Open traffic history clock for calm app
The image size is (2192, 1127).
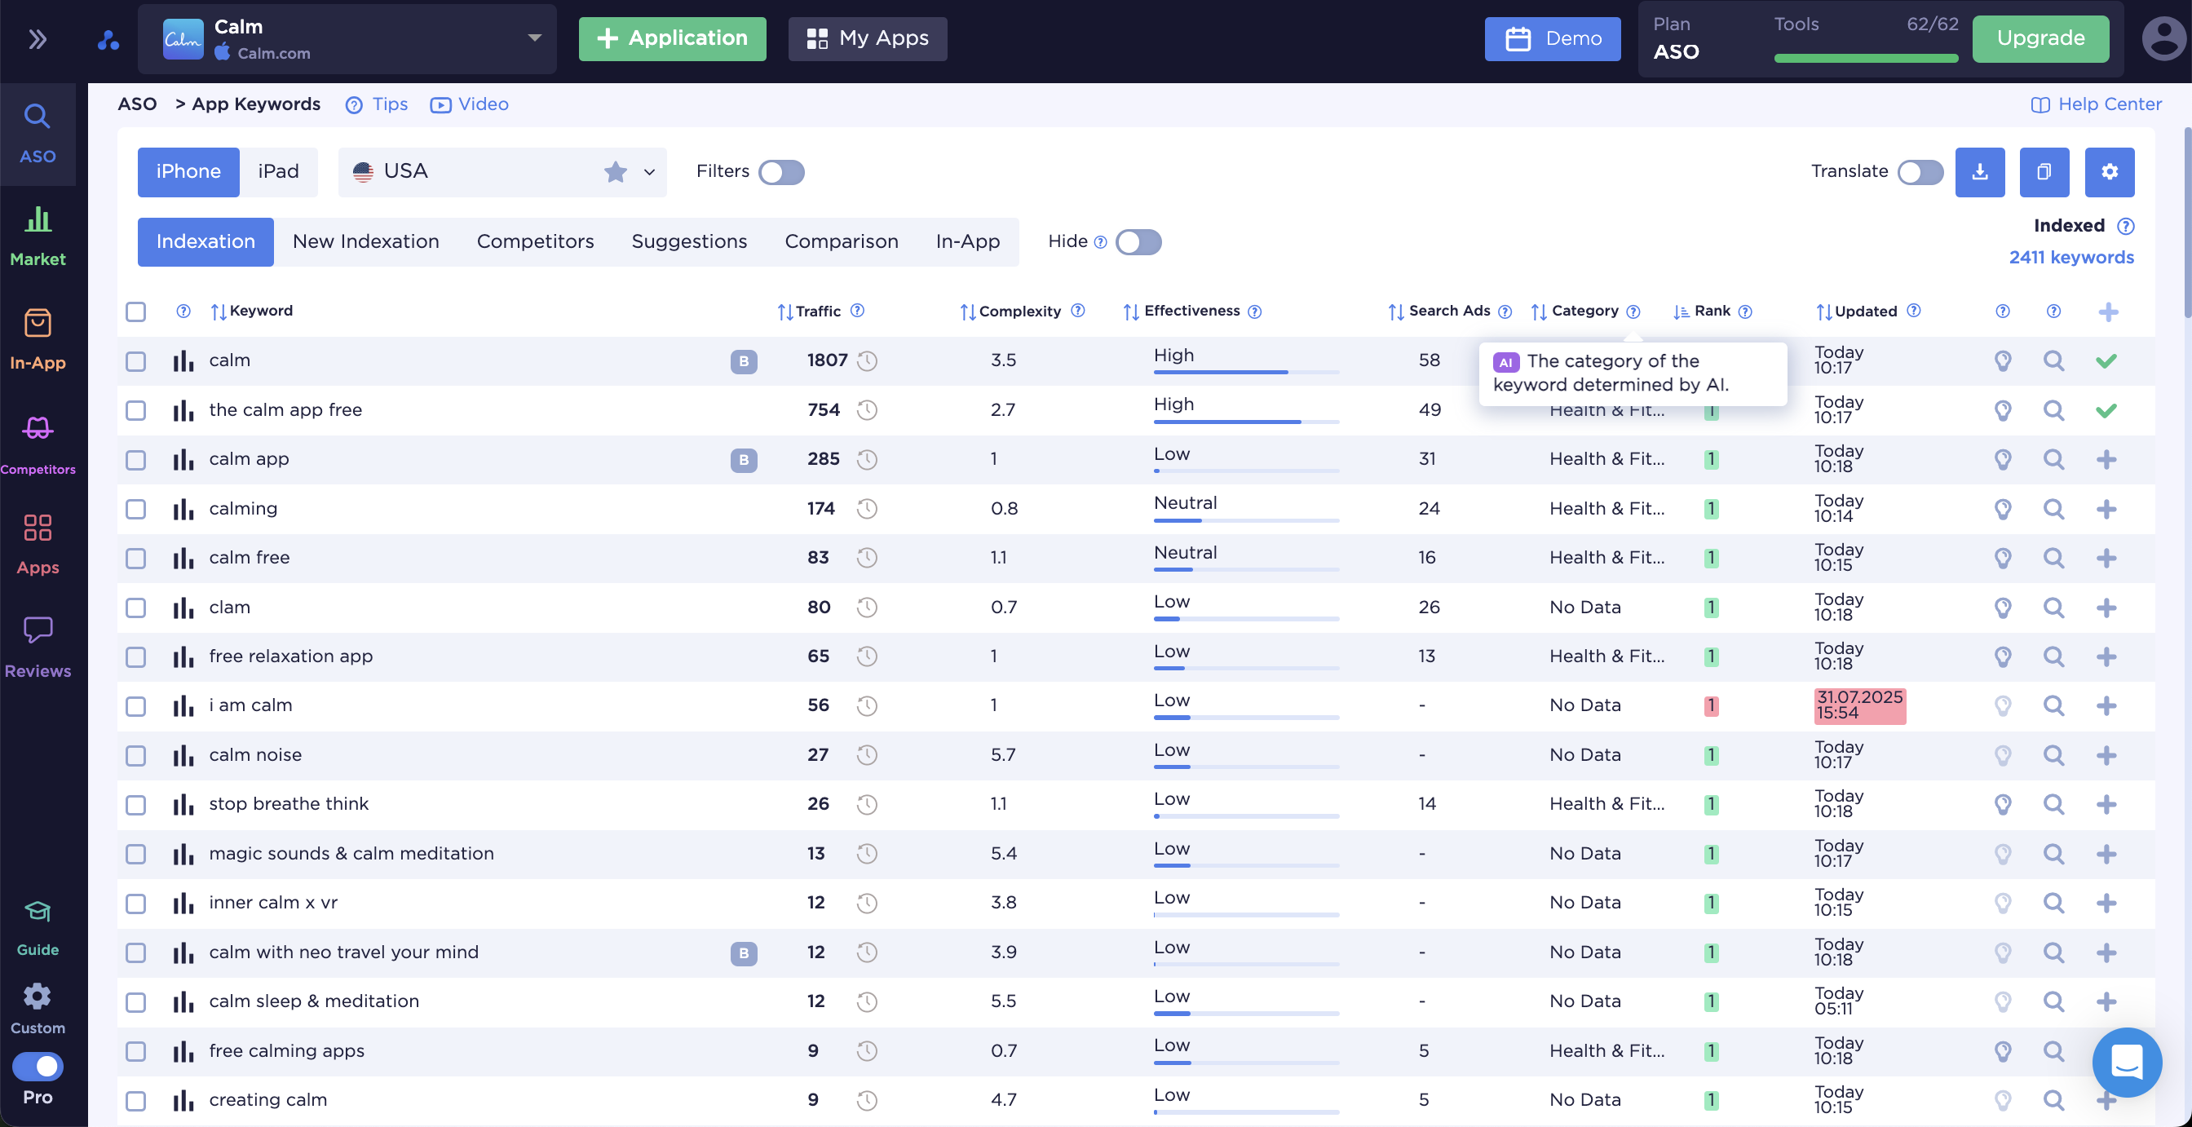[x=866, y=459]
